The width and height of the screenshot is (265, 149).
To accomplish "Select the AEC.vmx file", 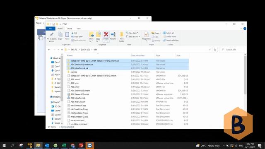I will point(128,83).
